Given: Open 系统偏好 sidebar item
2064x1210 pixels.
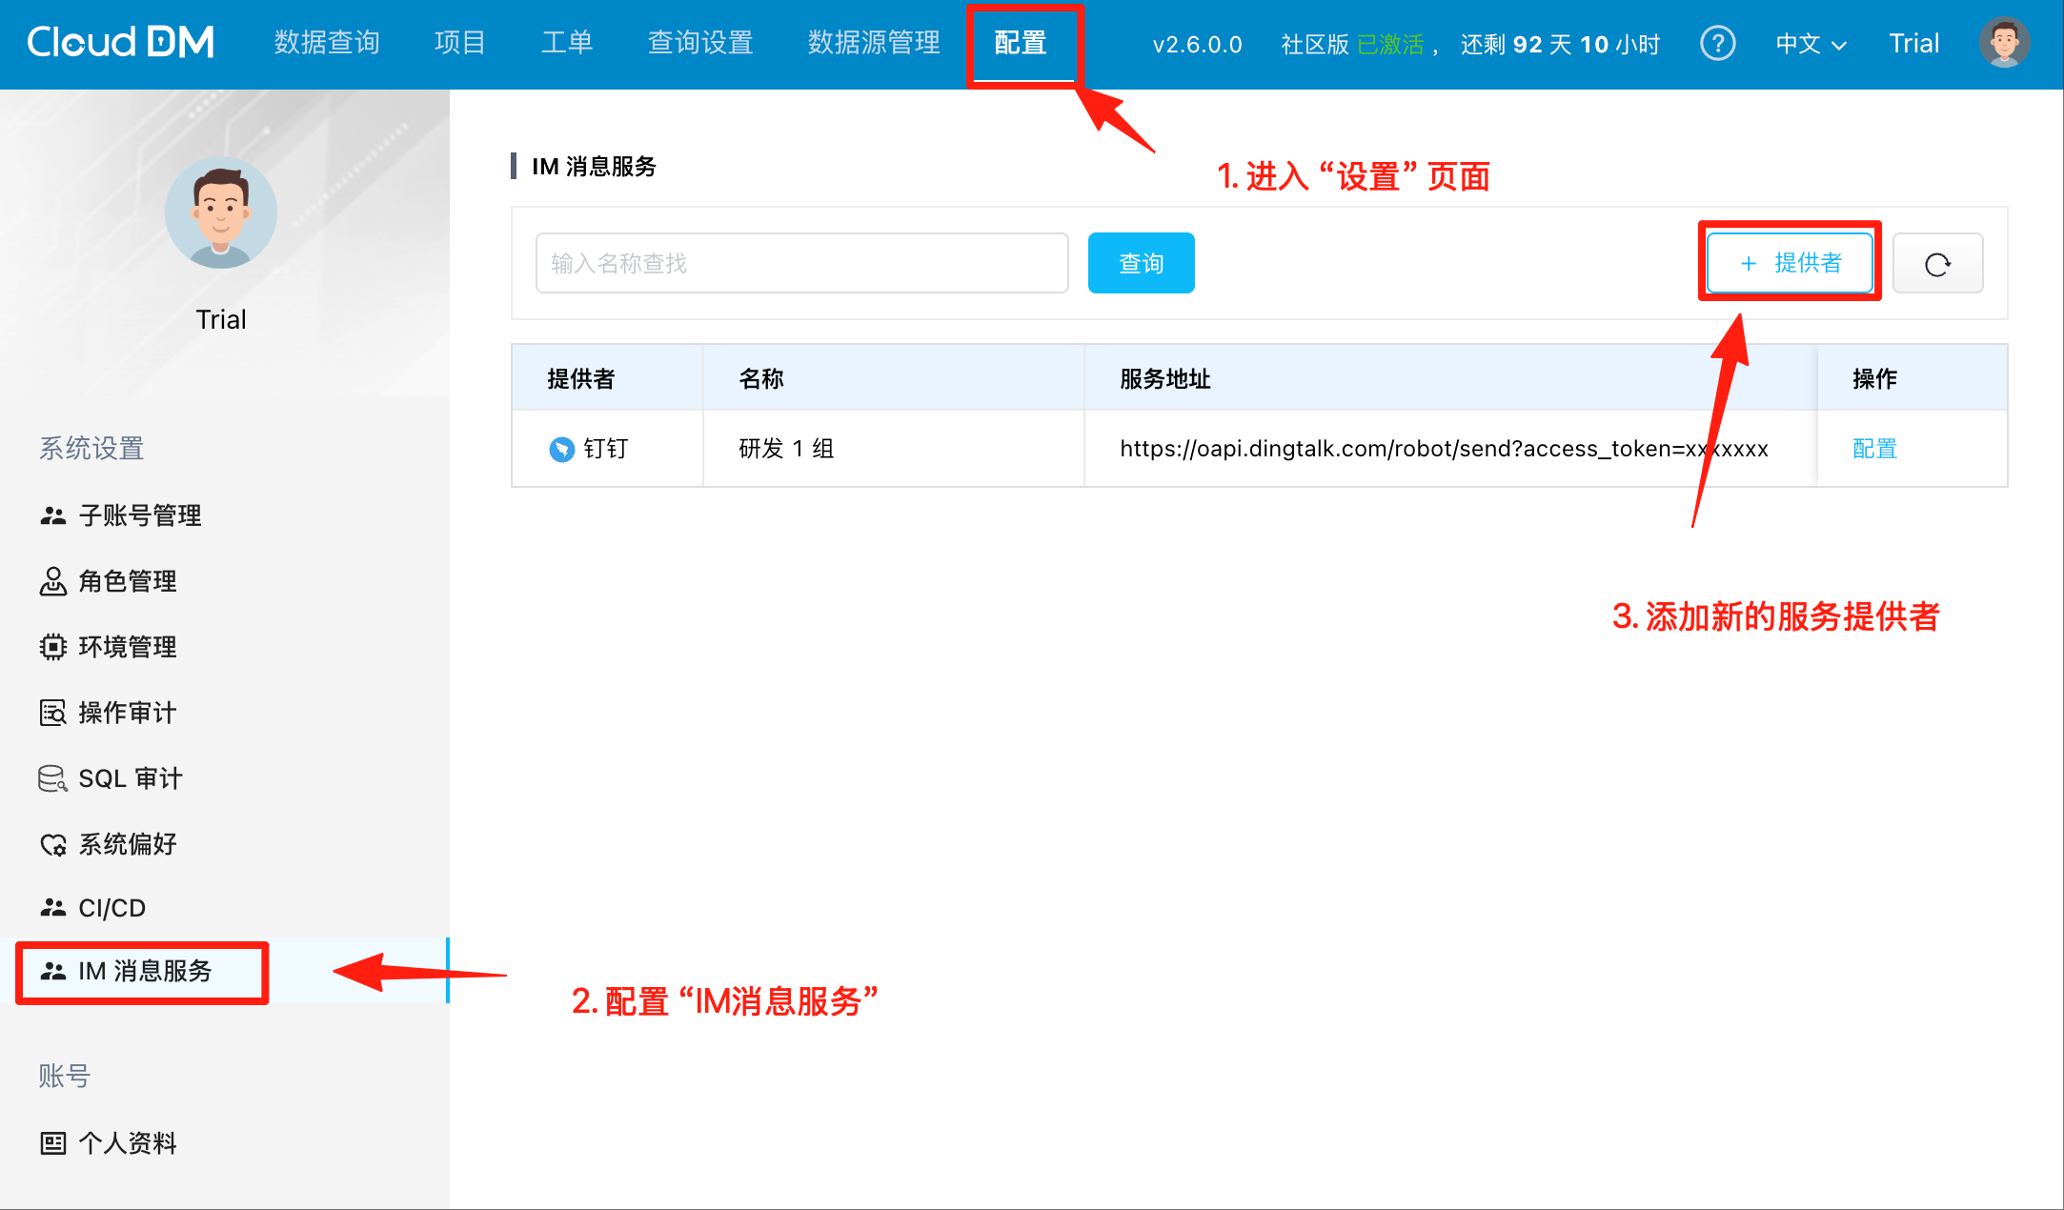Looking at the screenshot, I should (127, 844).
